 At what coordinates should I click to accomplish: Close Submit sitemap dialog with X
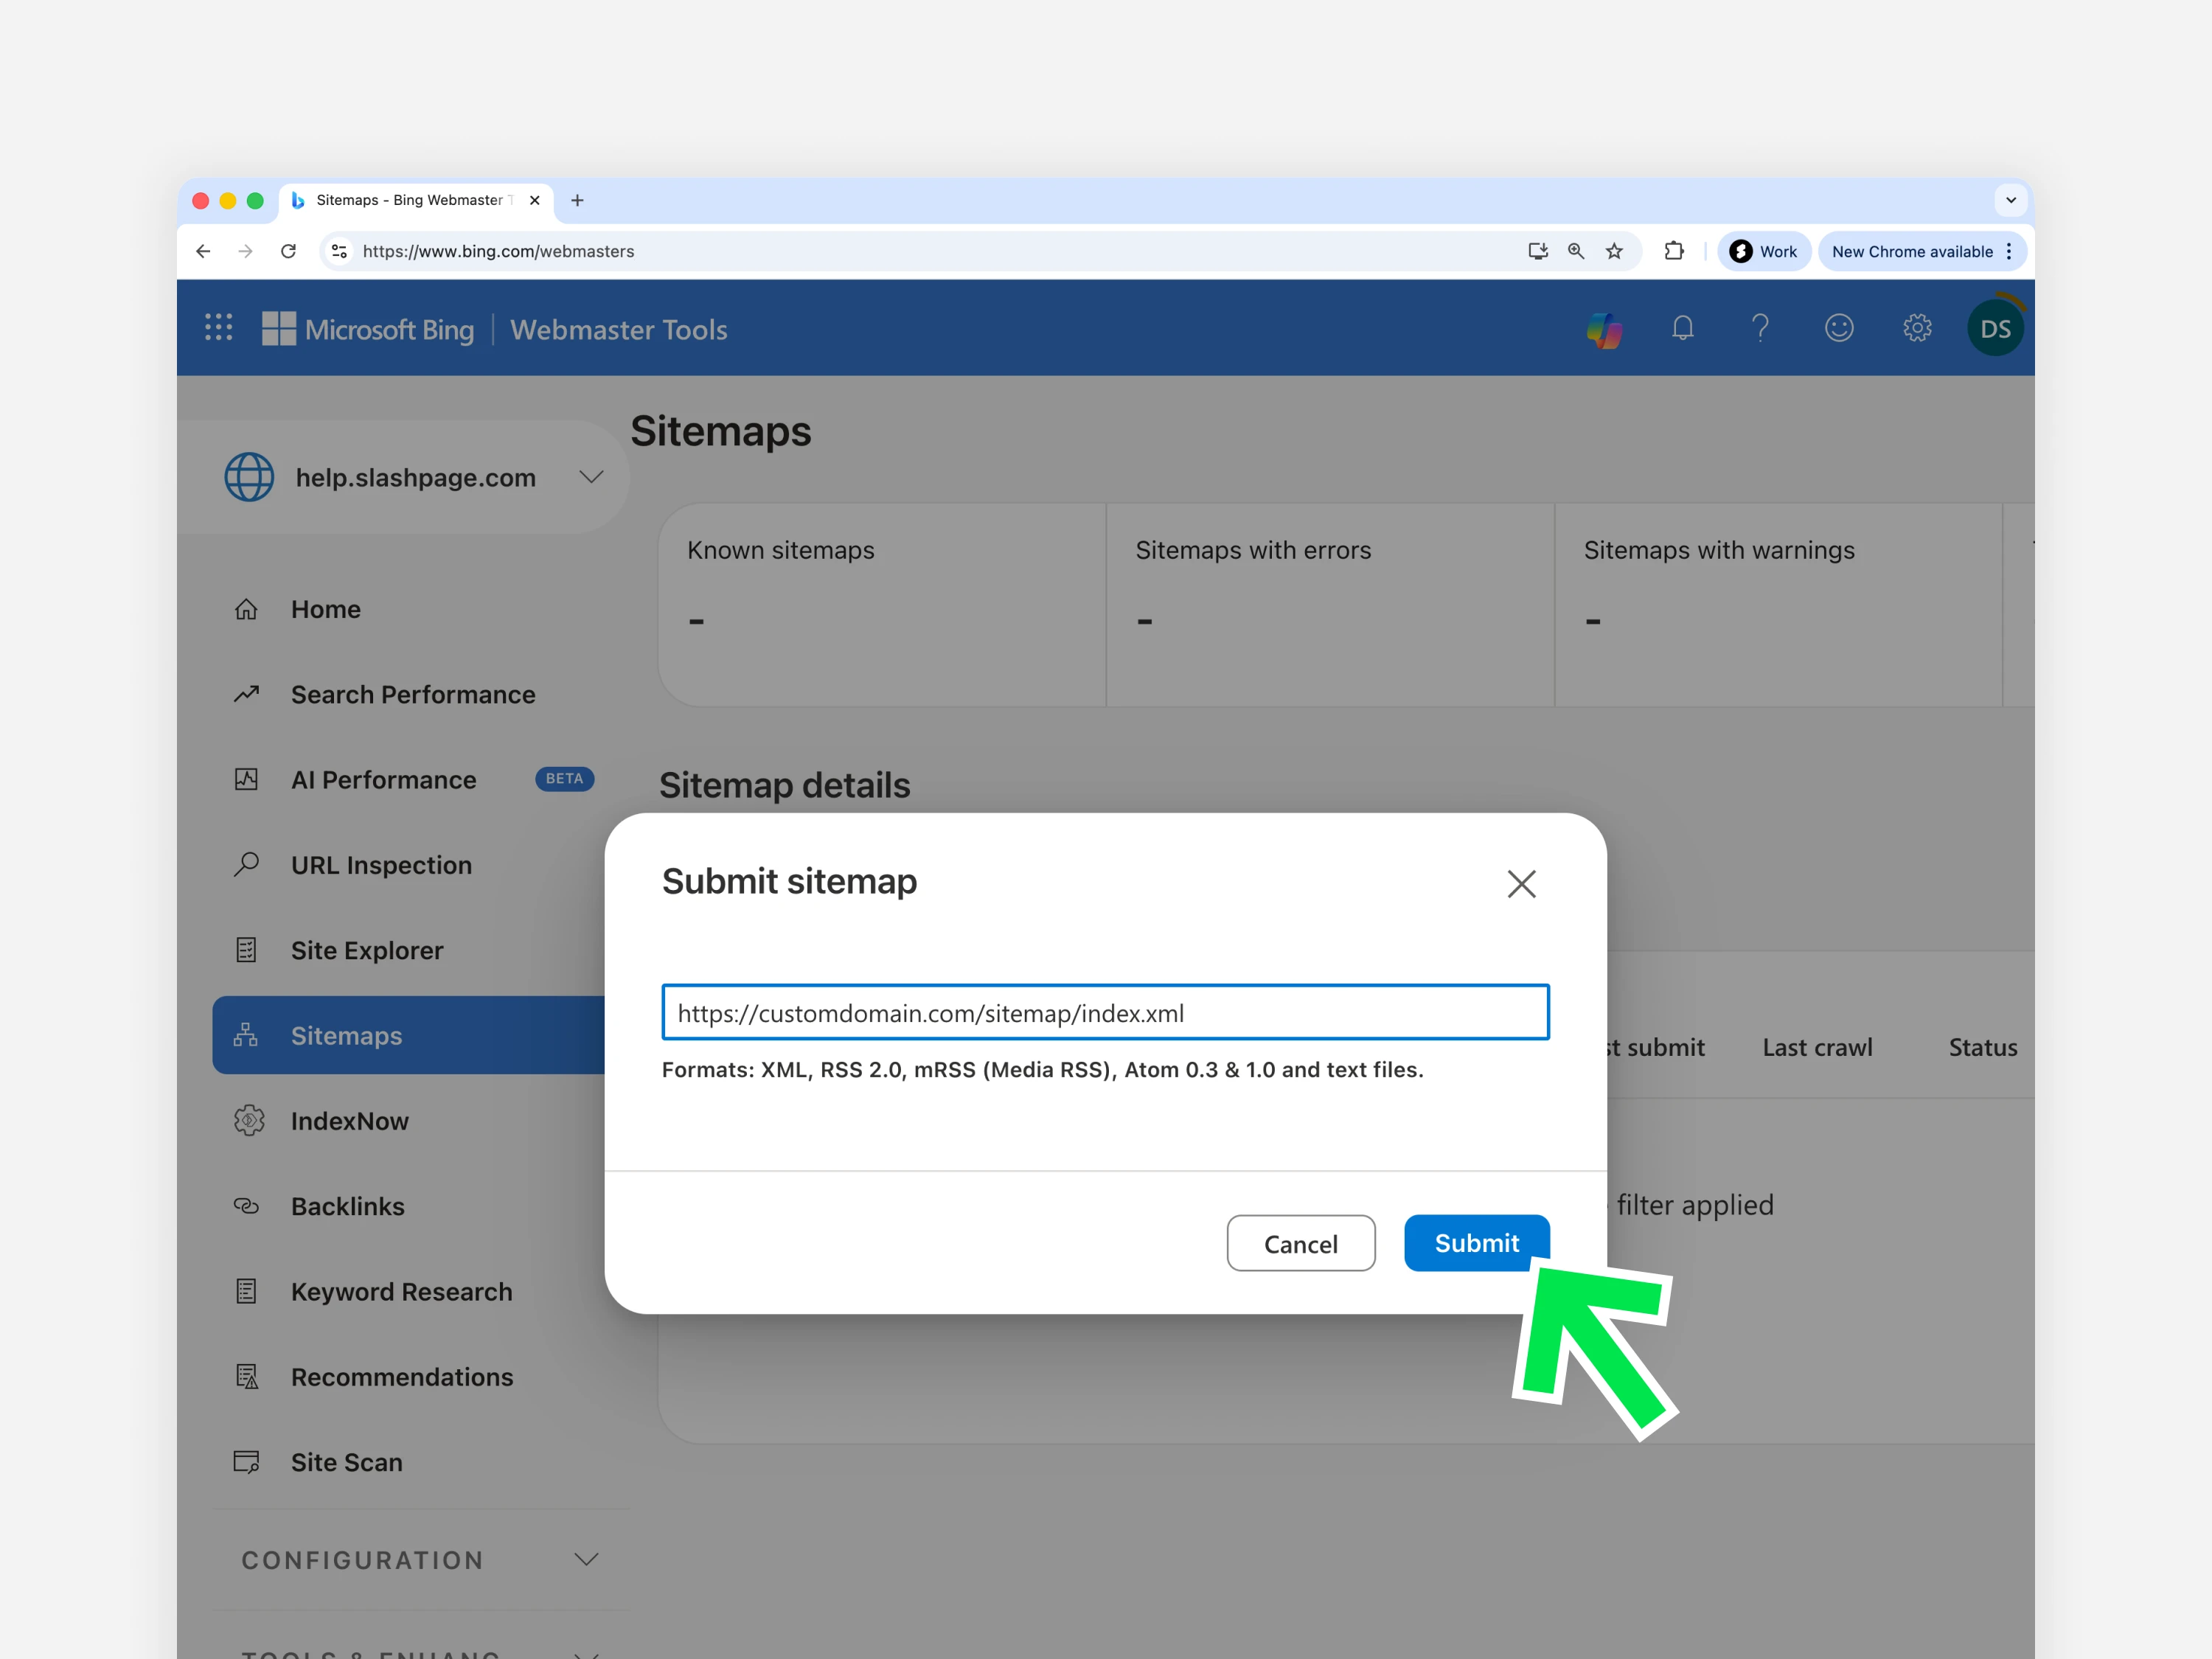click(1521, 883)
